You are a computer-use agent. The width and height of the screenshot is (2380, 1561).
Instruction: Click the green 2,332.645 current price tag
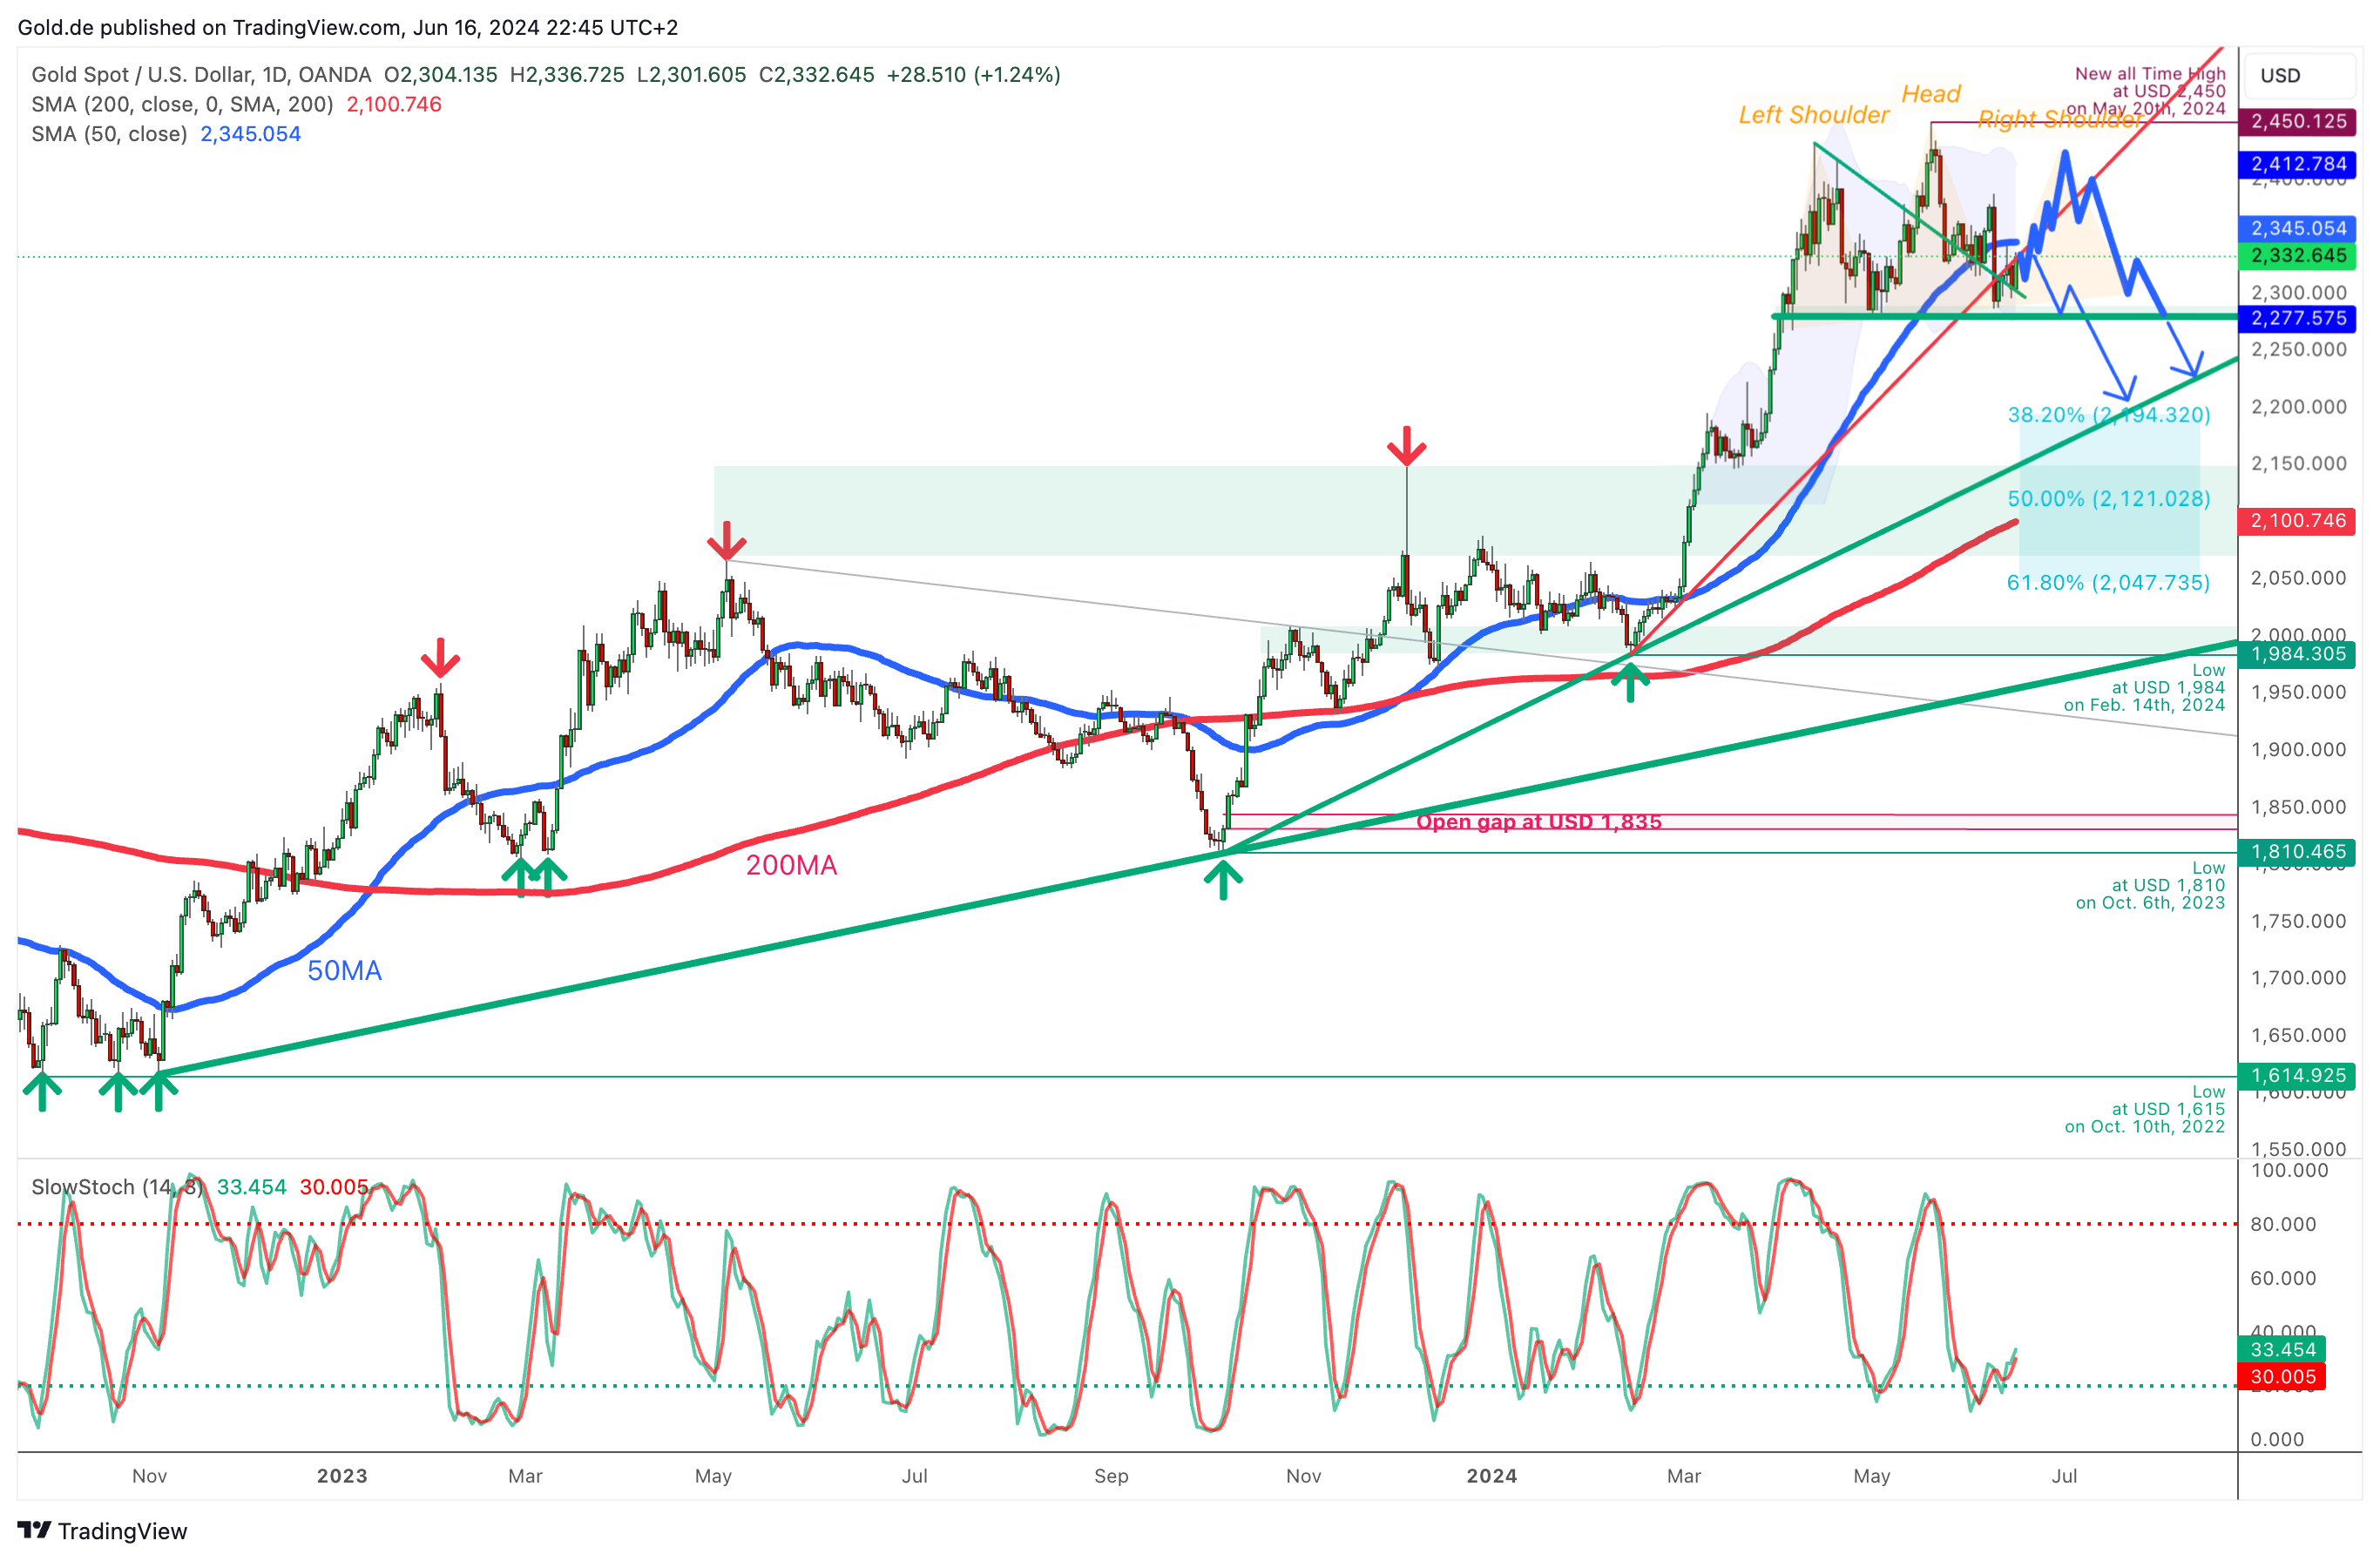click(x=2297, y=256)
